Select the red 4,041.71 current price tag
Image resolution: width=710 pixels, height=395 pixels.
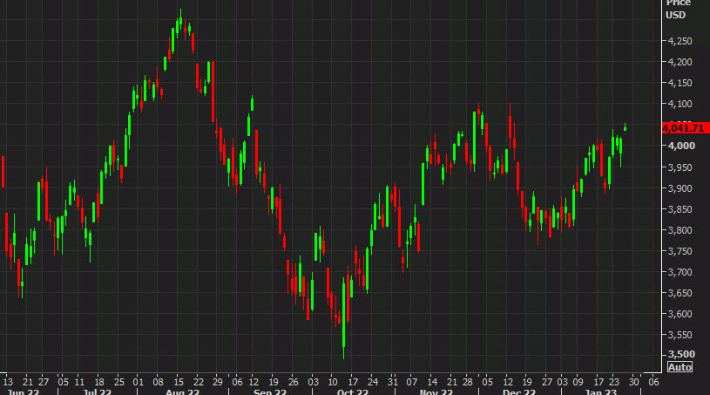(686, 128)
